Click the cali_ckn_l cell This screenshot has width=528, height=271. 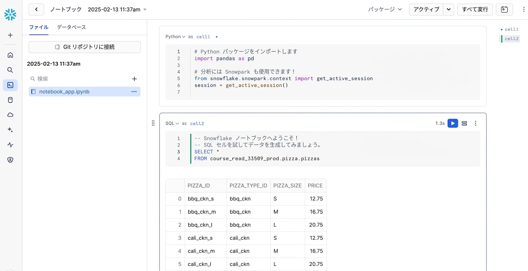tap(206, 264)
